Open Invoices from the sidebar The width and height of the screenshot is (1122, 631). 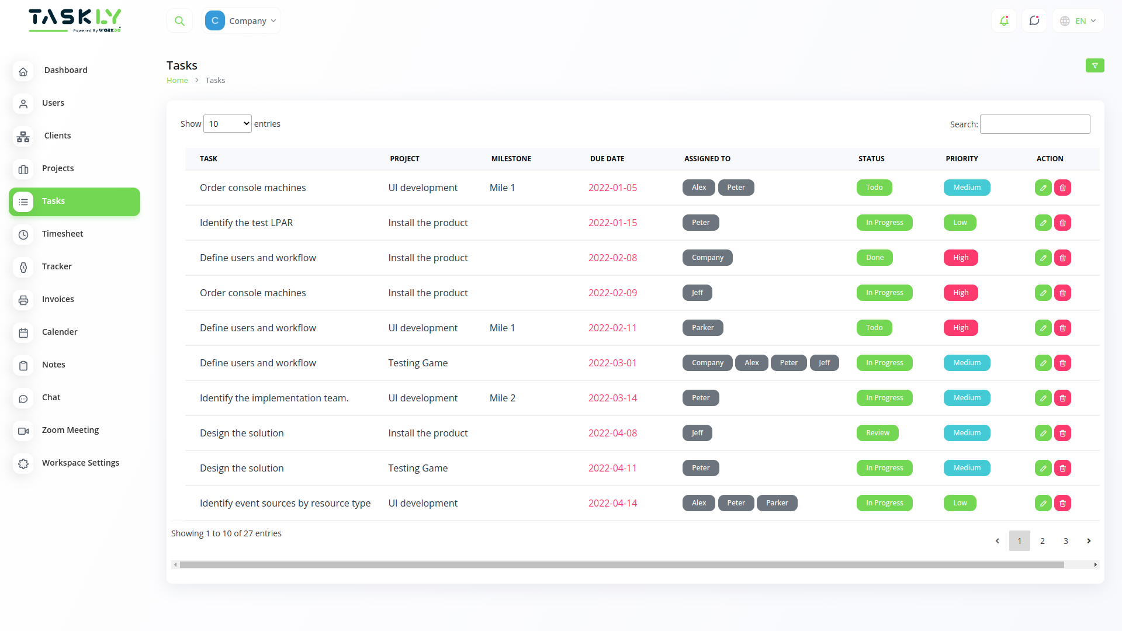[x=58, y=299]
